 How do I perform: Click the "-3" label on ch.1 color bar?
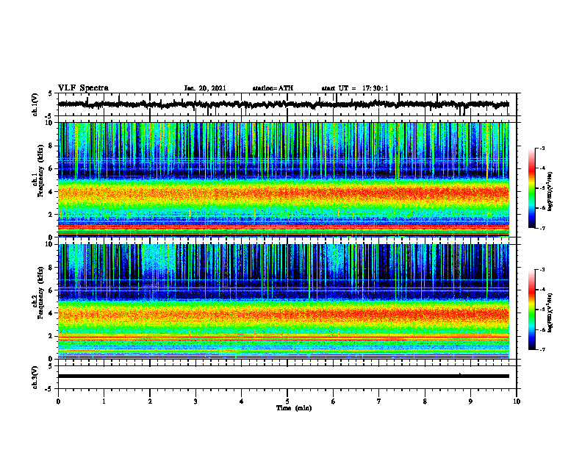[542, 148]
